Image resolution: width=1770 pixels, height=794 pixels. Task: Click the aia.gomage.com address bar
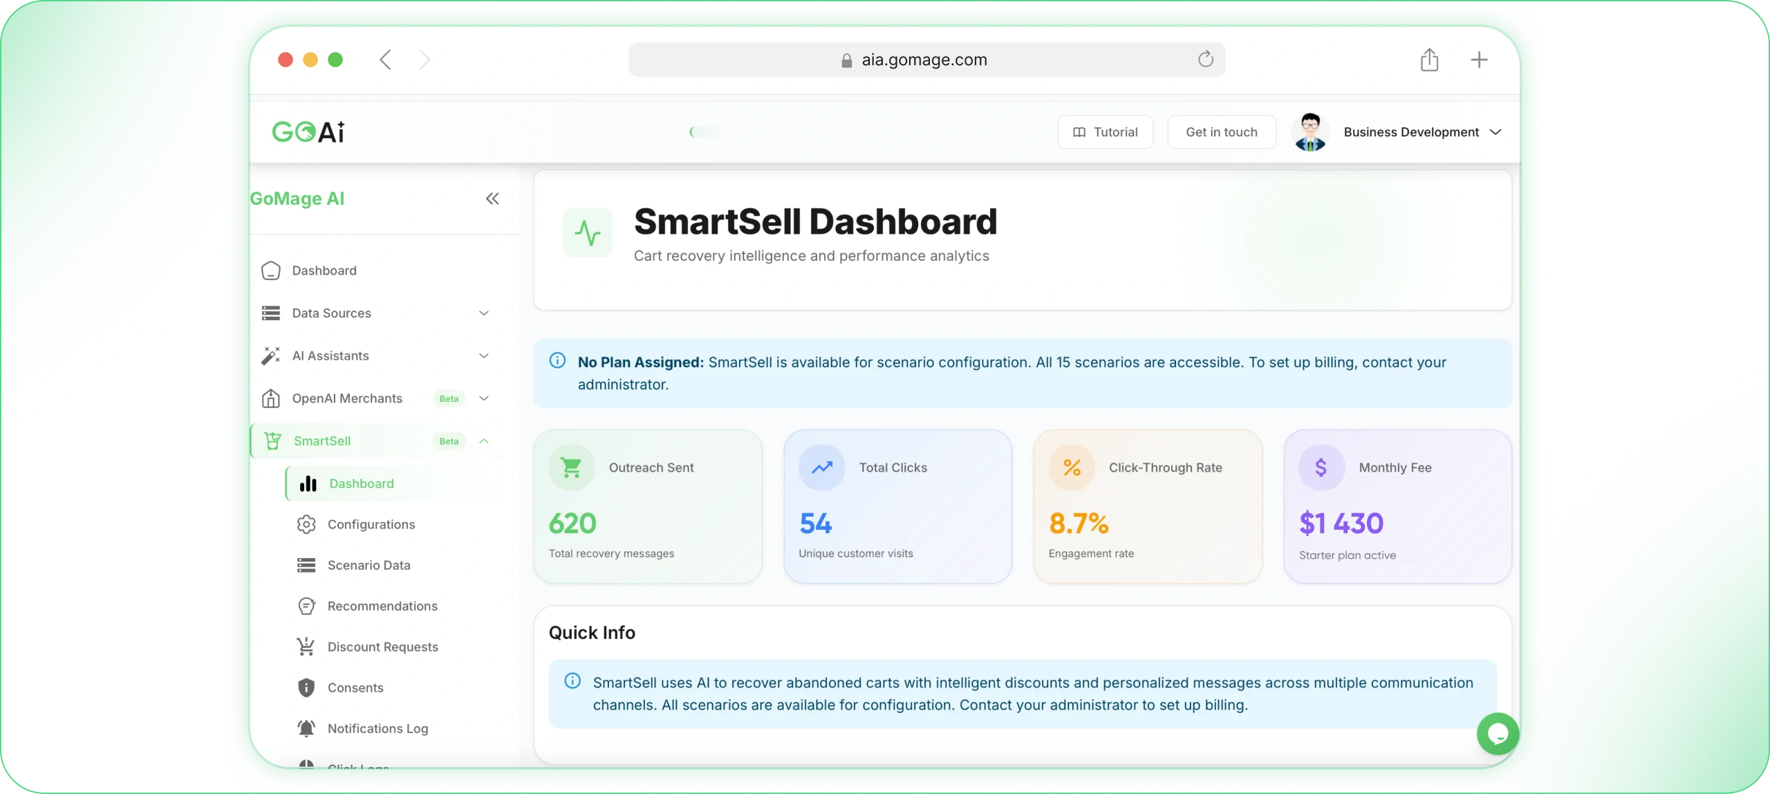pos(926,59)
